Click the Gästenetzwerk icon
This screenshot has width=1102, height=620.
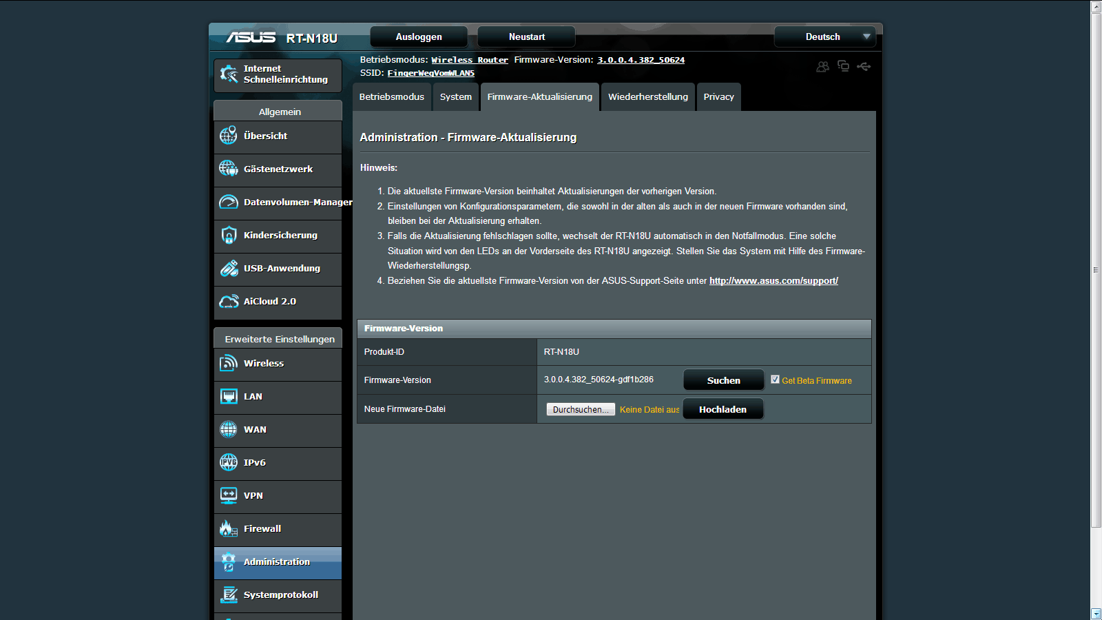coord(229,169)
